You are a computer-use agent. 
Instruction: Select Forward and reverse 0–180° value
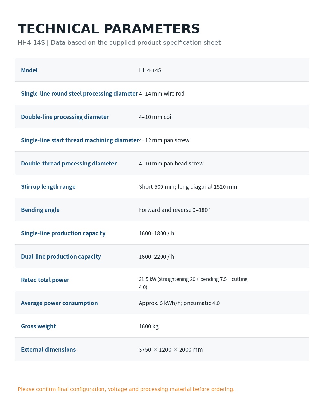click(174, 210)
